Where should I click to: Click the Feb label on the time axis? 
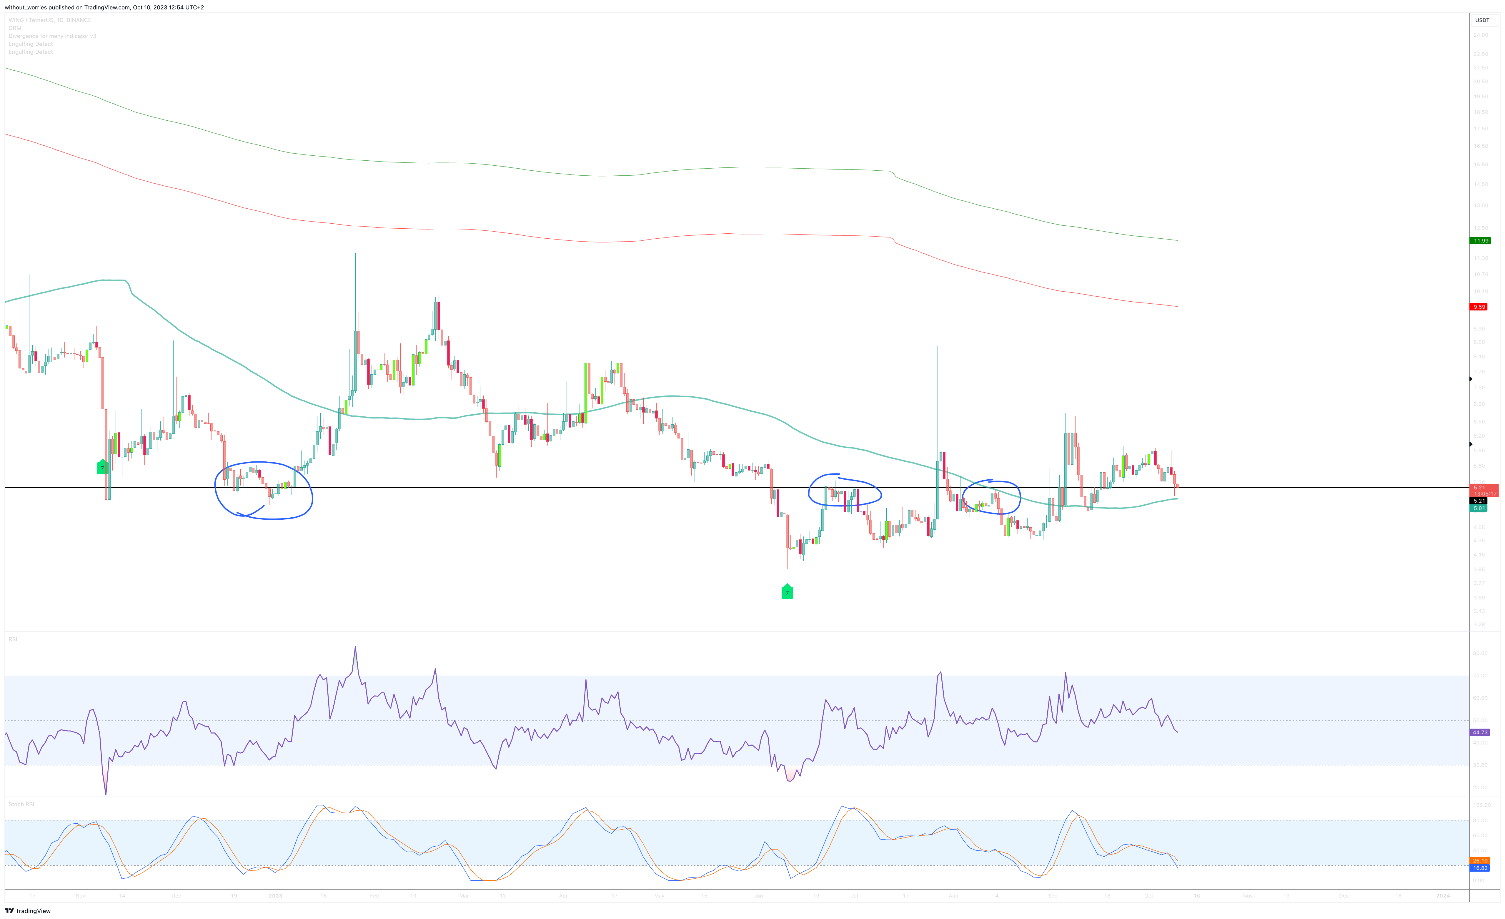(x=374, y=896)
